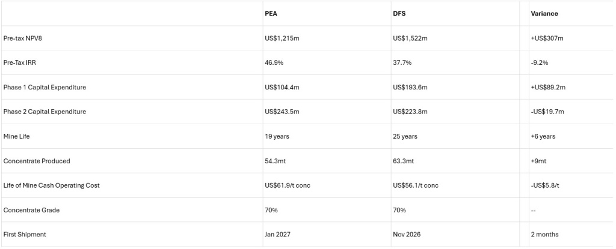Click the 25 years DFS cell

coord(405,136)
